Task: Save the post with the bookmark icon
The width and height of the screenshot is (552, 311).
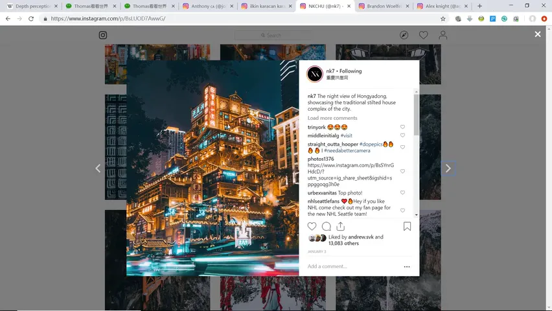Action: [407, 226]
